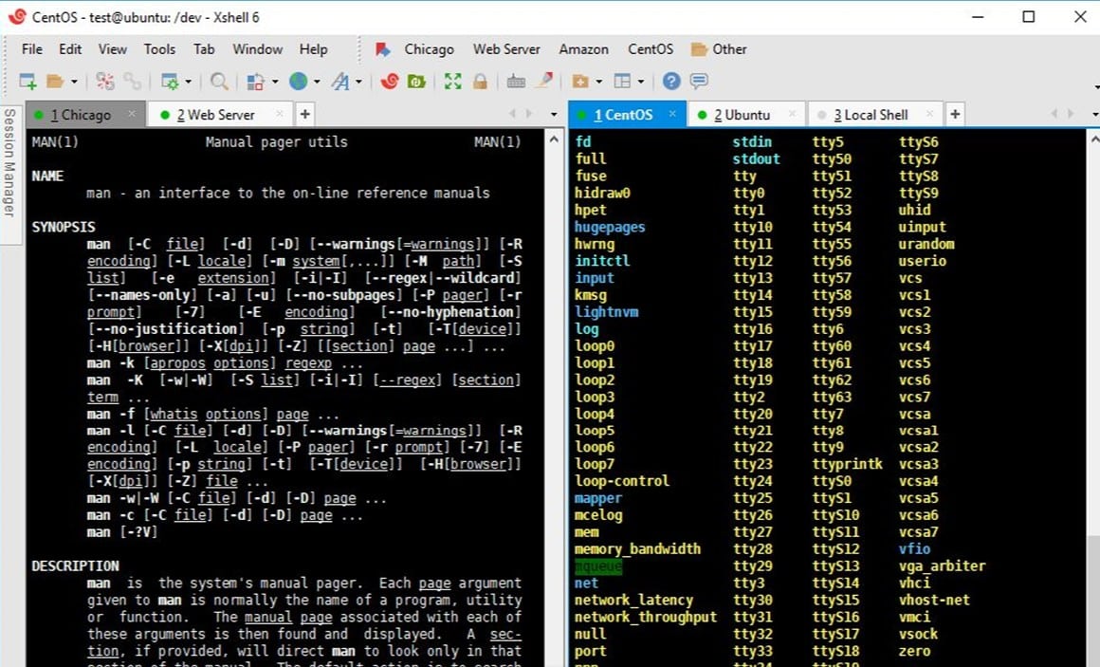The height and width of the screenshot is (667, 1100).
Task: Click the color scheme icon
Action: tap(255, 82)
